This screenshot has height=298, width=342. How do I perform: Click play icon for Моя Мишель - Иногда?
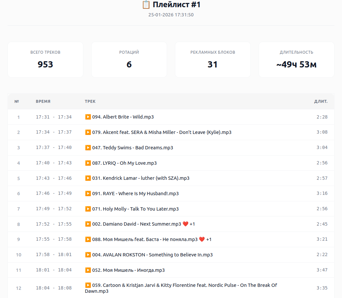88,270
